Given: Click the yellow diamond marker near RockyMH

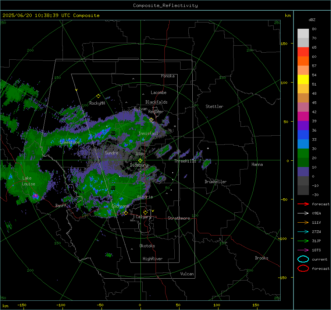Looking at the screenshot, I should coord(98,96).
